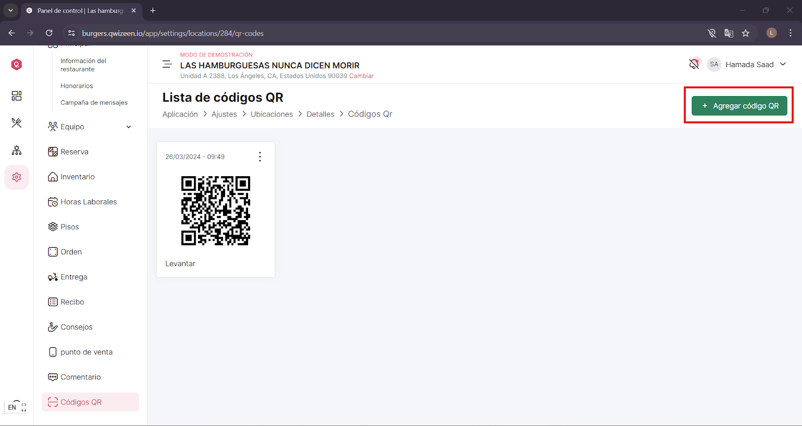View site information icon in address bar
802x426 pixels.
[72, 33]
